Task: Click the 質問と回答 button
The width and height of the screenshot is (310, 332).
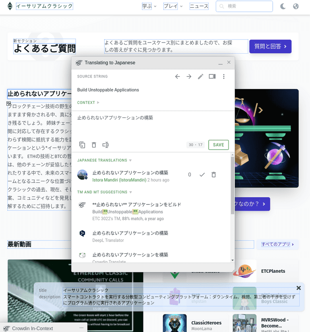Action: pyautogui.click(x=270, y=47)
